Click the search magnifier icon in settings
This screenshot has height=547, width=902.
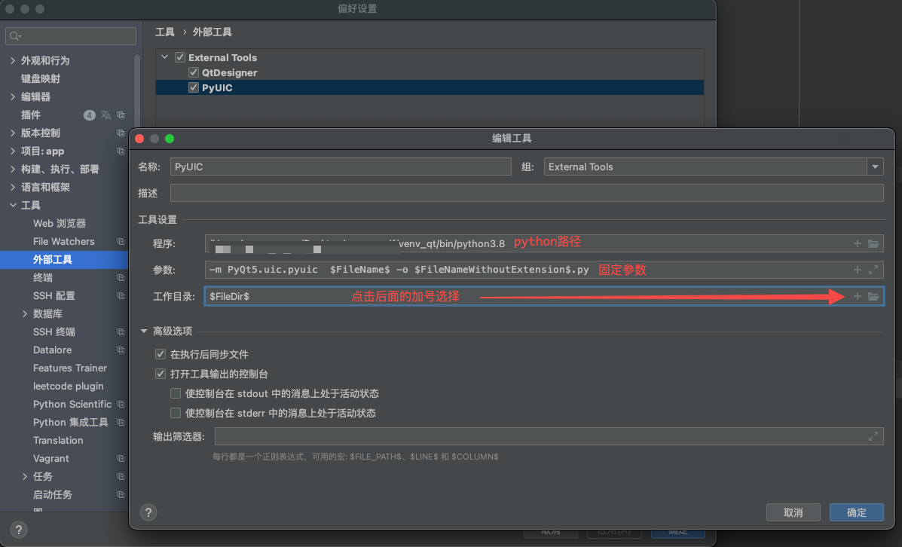click(x=15, y=36)
